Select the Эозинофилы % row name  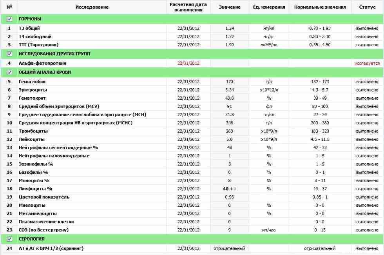[x=36, y=164]
